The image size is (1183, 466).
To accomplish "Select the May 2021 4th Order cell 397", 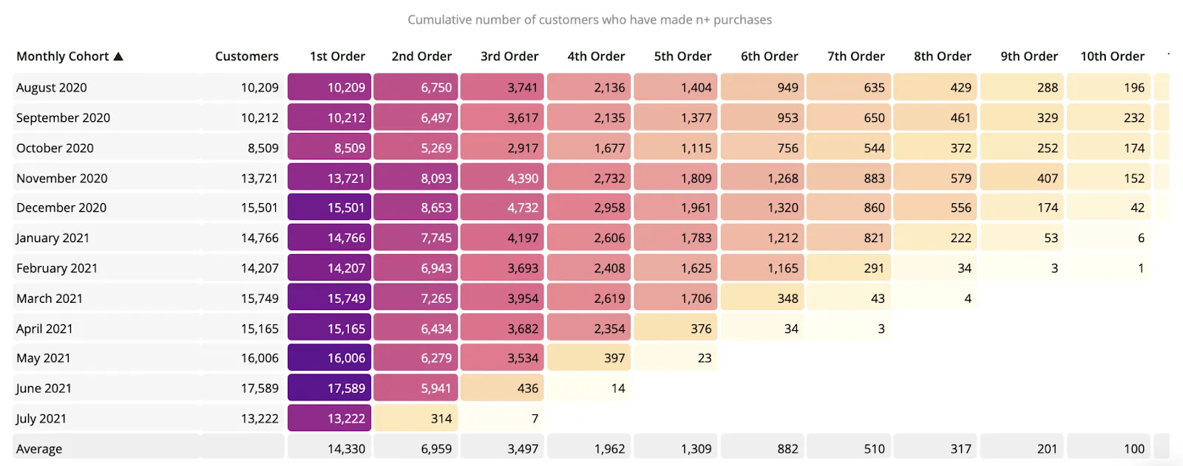I will 589,358.
